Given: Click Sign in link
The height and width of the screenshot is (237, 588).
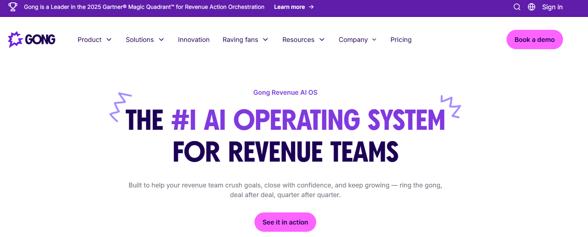Looking at the screenshot, I should coord(552,7).
